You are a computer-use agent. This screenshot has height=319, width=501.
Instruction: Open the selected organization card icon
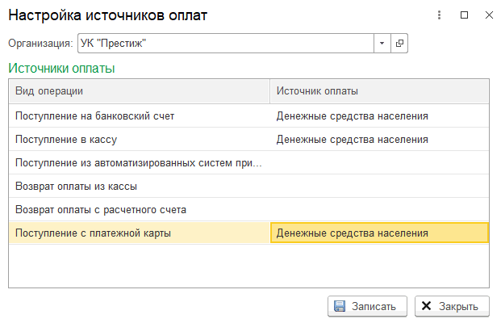(399, 43)
